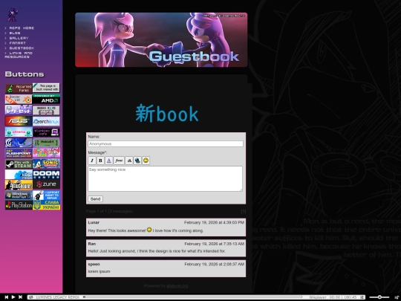Focus the message text area
This screenshot has height=301, width=401.
point(165,178)
